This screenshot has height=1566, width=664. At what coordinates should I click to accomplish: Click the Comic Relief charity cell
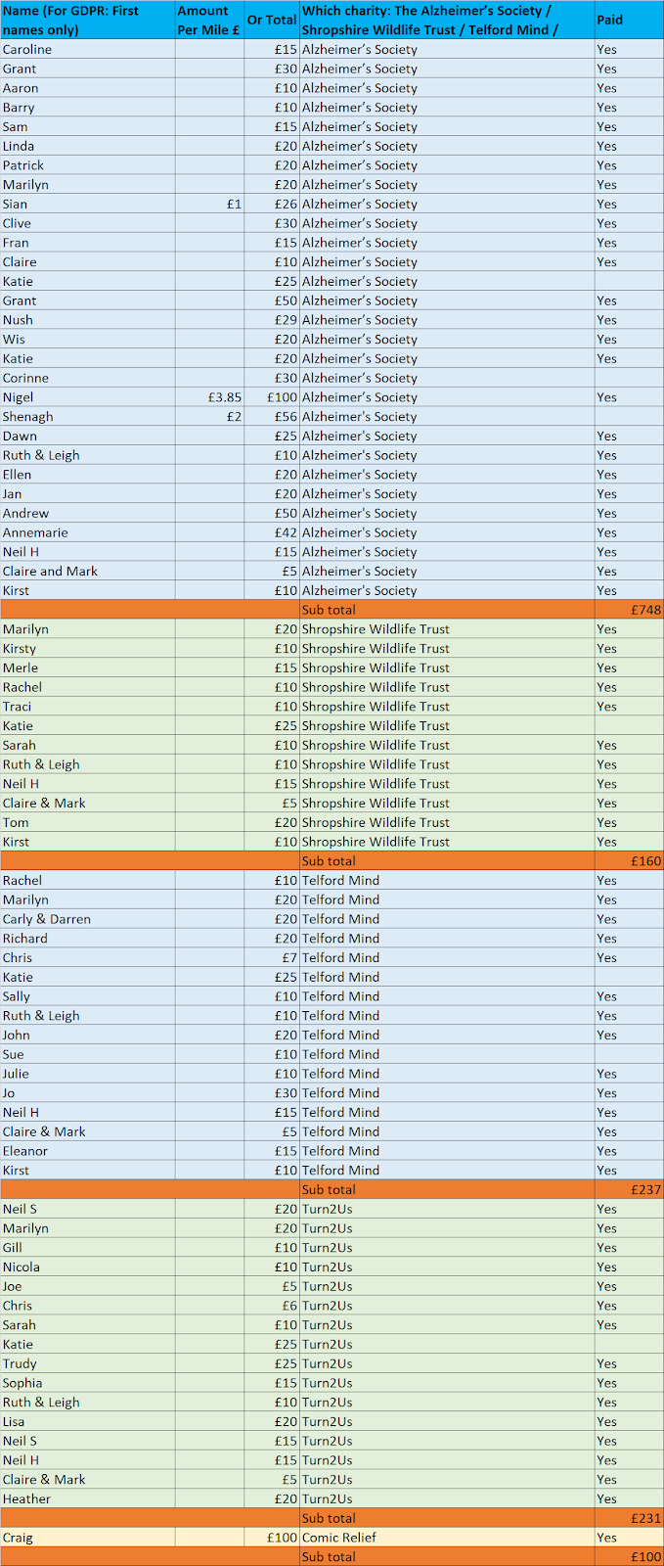point(447,1538)
